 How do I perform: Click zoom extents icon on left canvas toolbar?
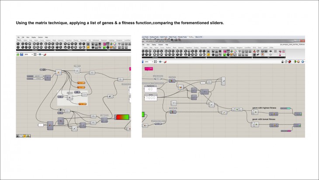[35, 54]
